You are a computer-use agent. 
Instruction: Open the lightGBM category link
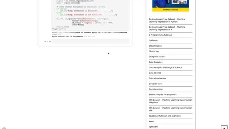(x=153, y=127)
